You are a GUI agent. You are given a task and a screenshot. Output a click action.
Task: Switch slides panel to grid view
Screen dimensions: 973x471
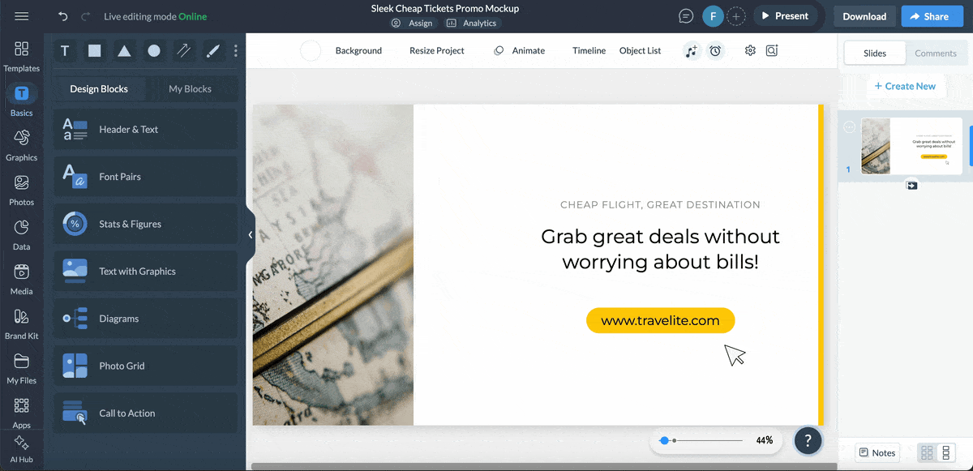pos(928,453)
